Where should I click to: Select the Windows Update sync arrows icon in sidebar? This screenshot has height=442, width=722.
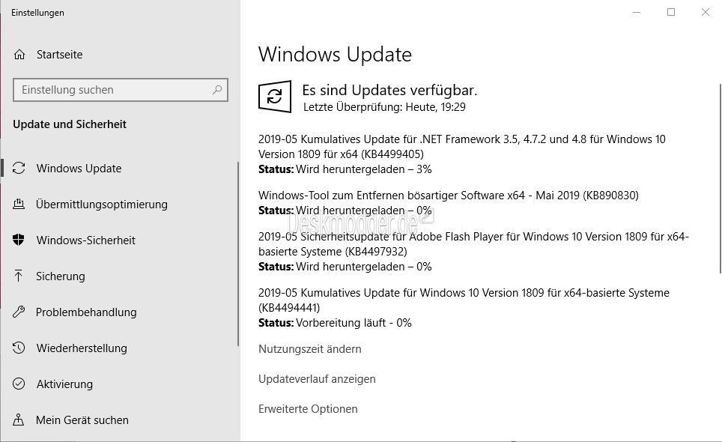point(19,168)
